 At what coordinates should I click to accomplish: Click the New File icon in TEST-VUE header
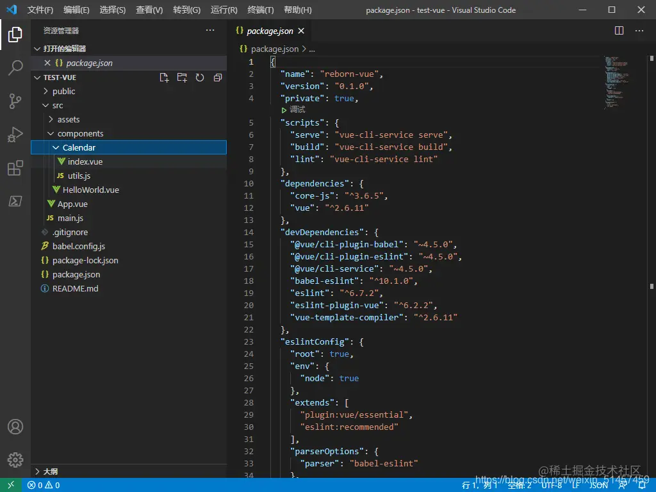click(x=164, y=78)
